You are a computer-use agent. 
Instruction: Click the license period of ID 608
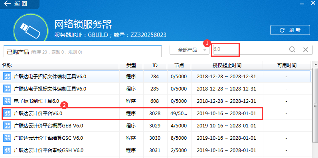coord(226,101)
